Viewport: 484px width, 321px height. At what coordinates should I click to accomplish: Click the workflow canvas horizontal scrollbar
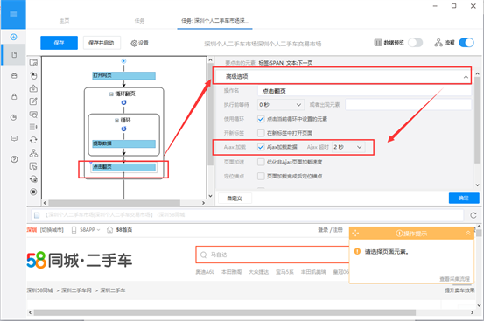[114, 203]
